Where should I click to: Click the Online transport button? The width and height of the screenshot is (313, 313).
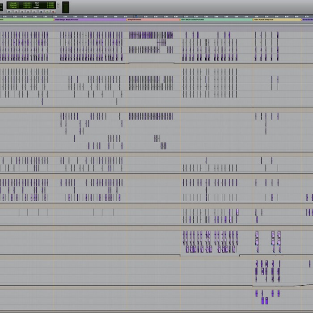[9, 12]
